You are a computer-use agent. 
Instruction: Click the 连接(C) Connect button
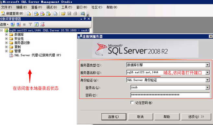(114, 117)
